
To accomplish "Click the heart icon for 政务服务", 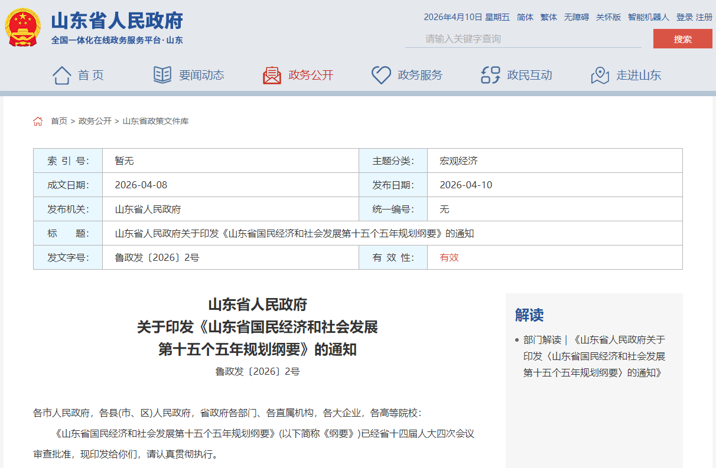I will [x=381, y=75].
